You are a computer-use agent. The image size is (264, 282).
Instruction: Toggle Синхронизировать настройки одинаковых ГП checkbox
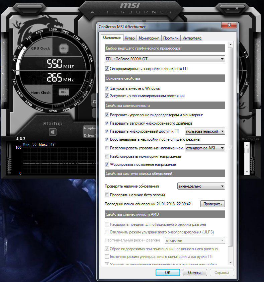pos(107,69)
